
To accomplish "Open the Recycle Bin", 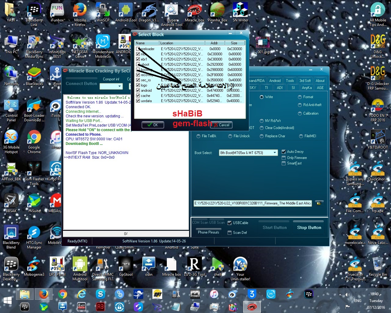I will point(378,267).
